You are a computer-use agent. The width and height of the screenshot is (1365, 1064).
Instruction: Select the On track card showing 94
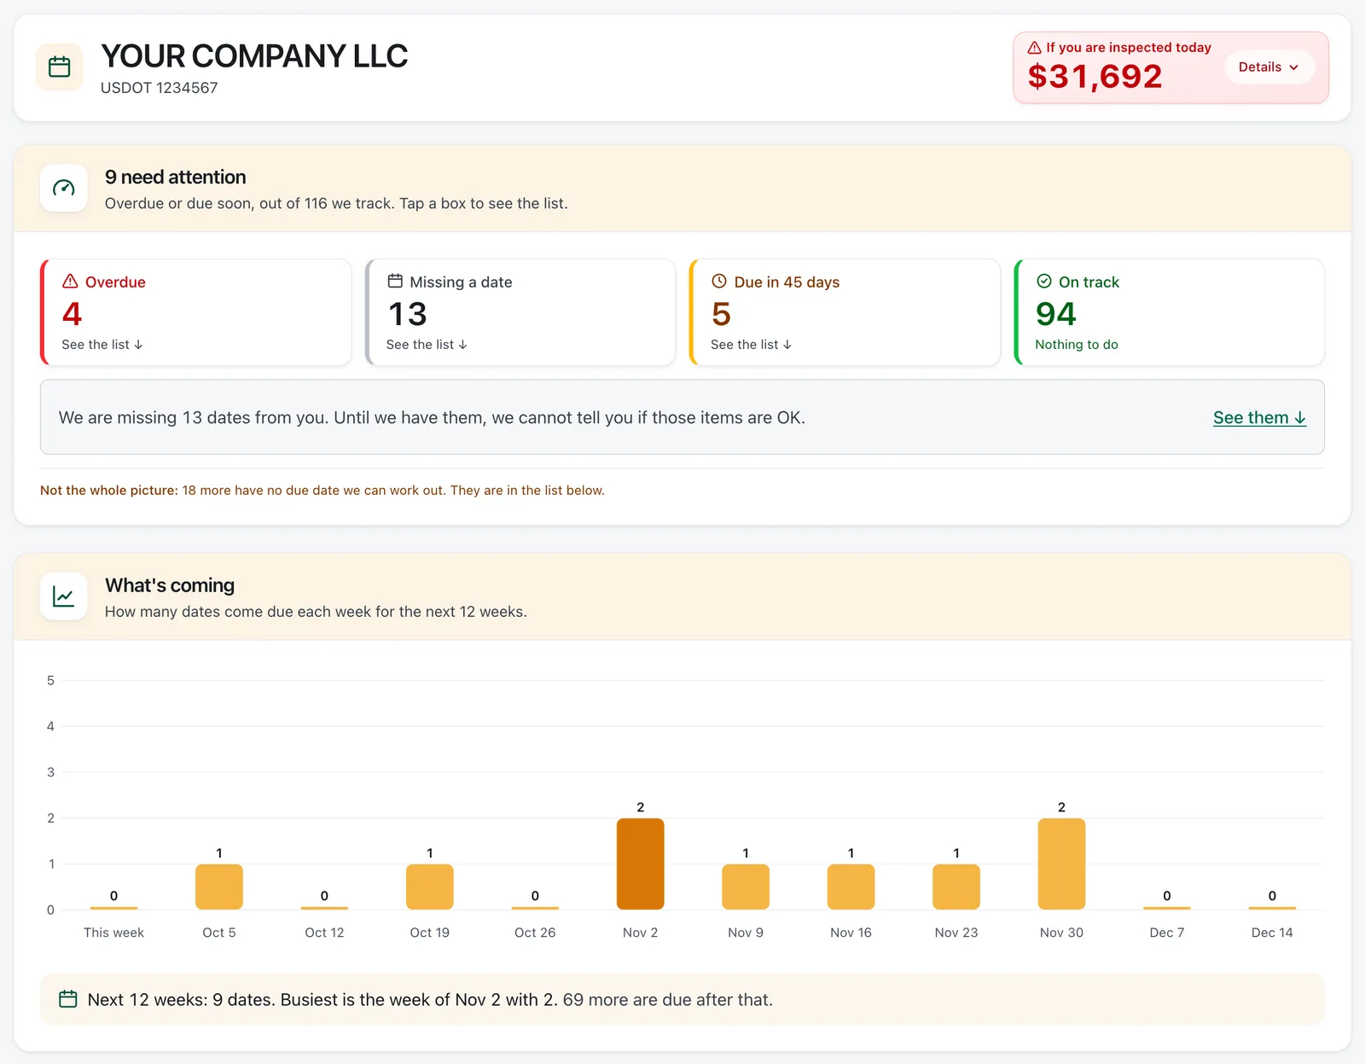click(1169, 312)
